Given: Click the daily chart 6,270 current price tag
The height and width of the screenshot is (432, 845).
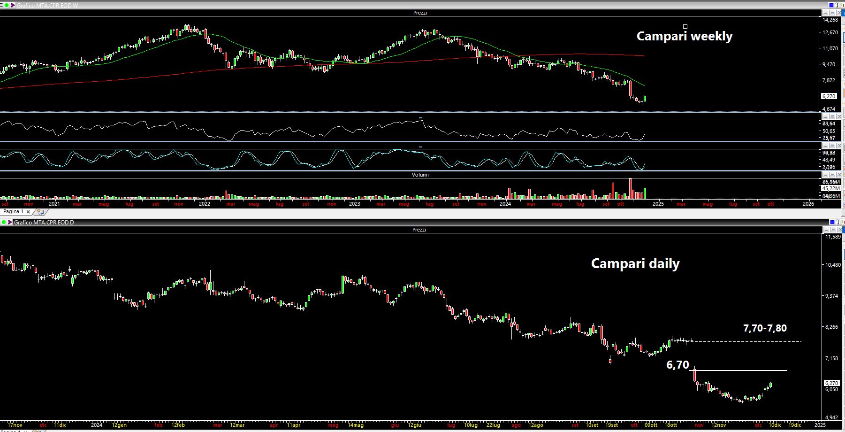Looking at the screenshot, I should click(x=831, y=383).
